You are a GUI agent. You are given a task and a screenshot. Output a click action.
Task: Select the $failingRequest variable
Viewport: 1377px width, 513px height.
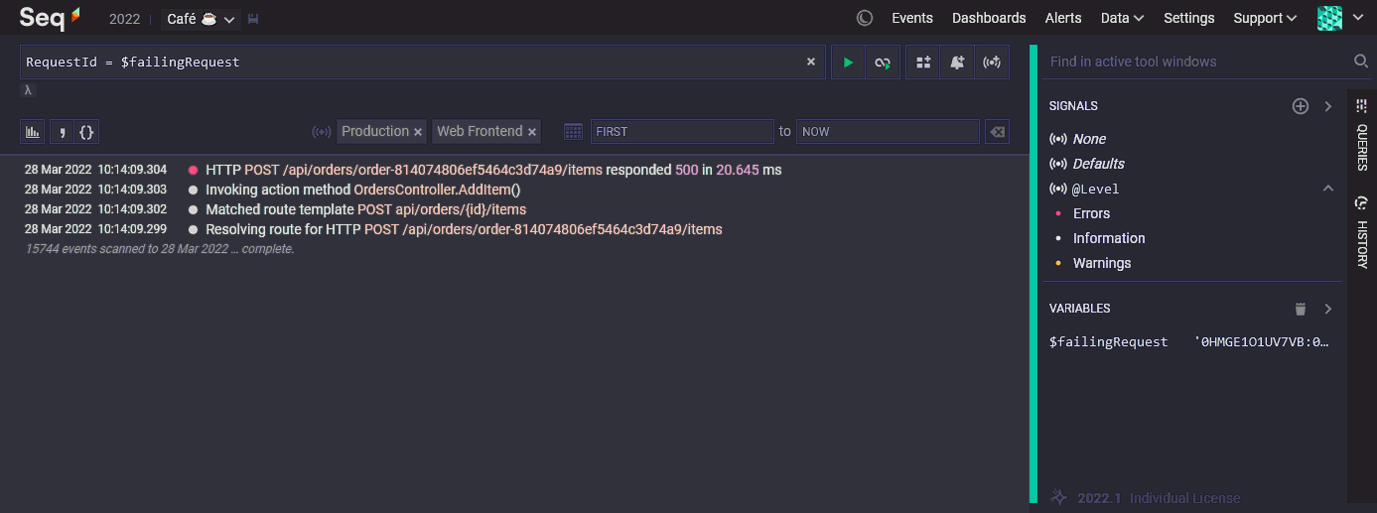1189,341
